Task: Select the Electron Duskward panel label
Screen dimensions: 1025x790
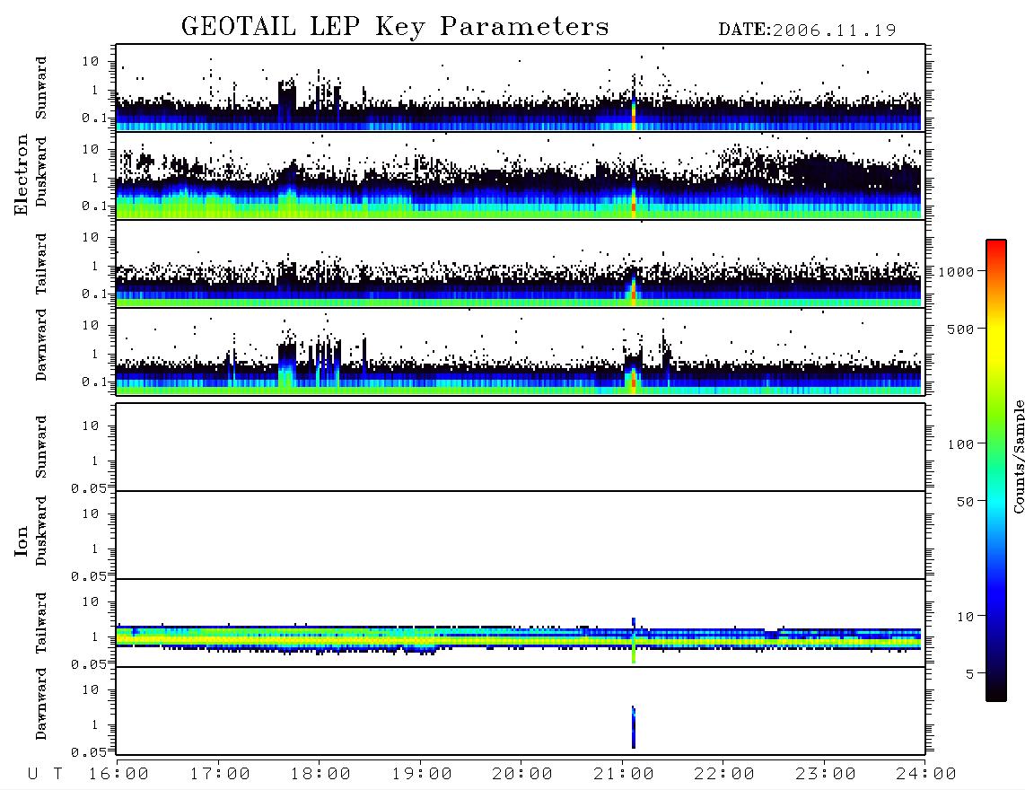Action: pyautogui.click(x=41, y=172)
